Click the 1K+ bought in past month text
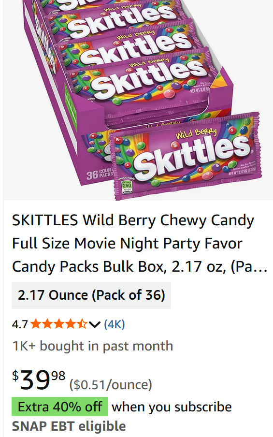The image size is (273, 437). click(x=92, y=346)
